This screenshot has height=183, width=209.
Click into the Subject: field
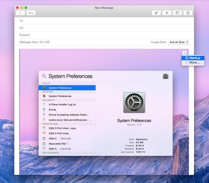click(107, 35)
